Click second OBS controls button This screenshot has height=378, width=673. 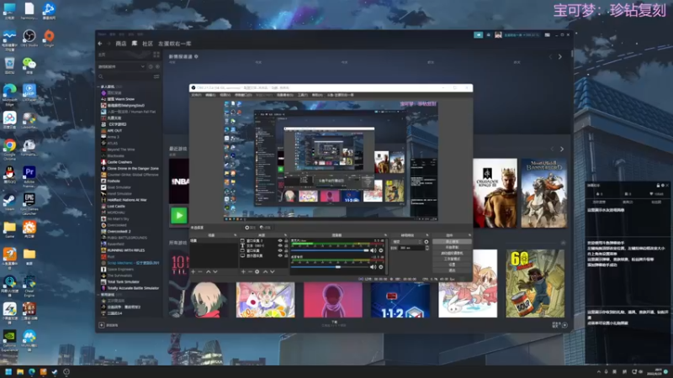[452, 247]
